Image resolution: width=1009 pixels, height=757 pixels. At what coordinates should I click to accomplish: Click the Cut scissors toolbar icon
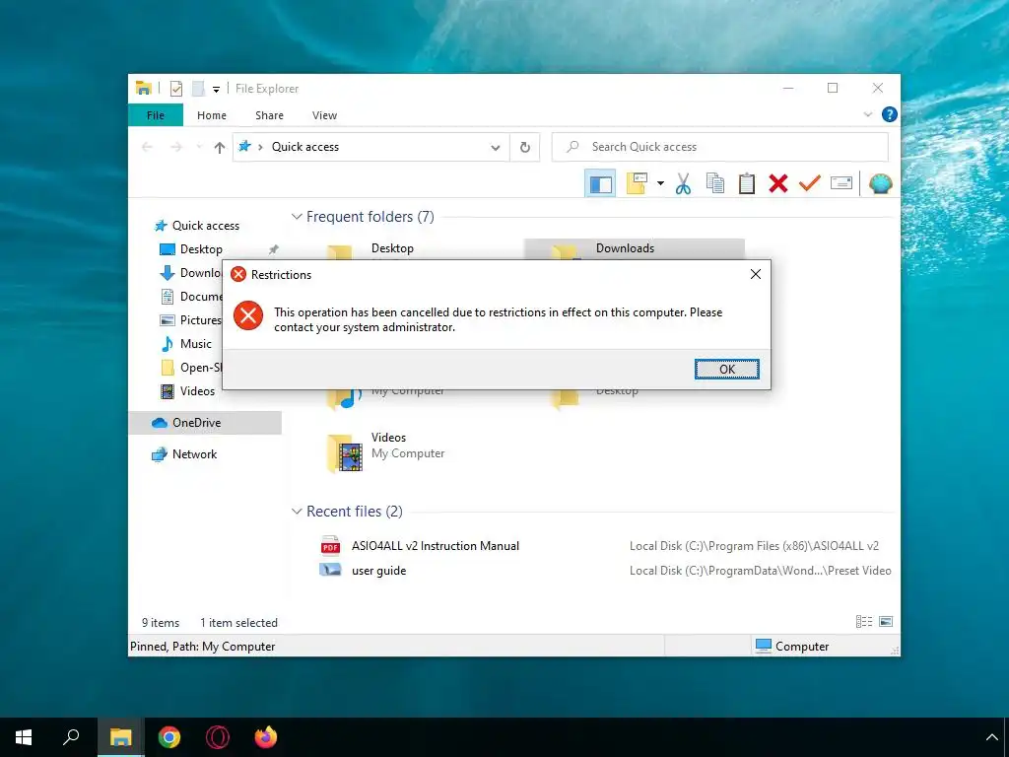[683, 183]
